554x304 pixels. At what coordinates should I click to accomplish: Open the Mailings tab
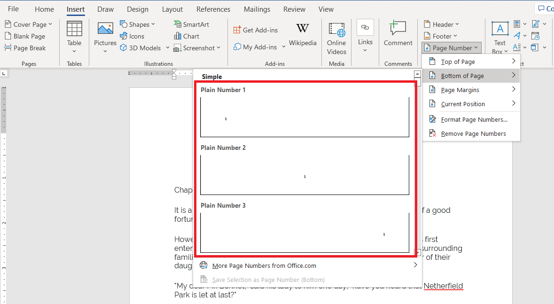coord(257,9)
